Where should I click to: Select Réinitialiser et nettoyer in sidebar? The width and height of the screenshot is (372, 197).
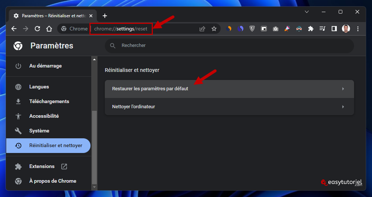[x=48, y=146]
